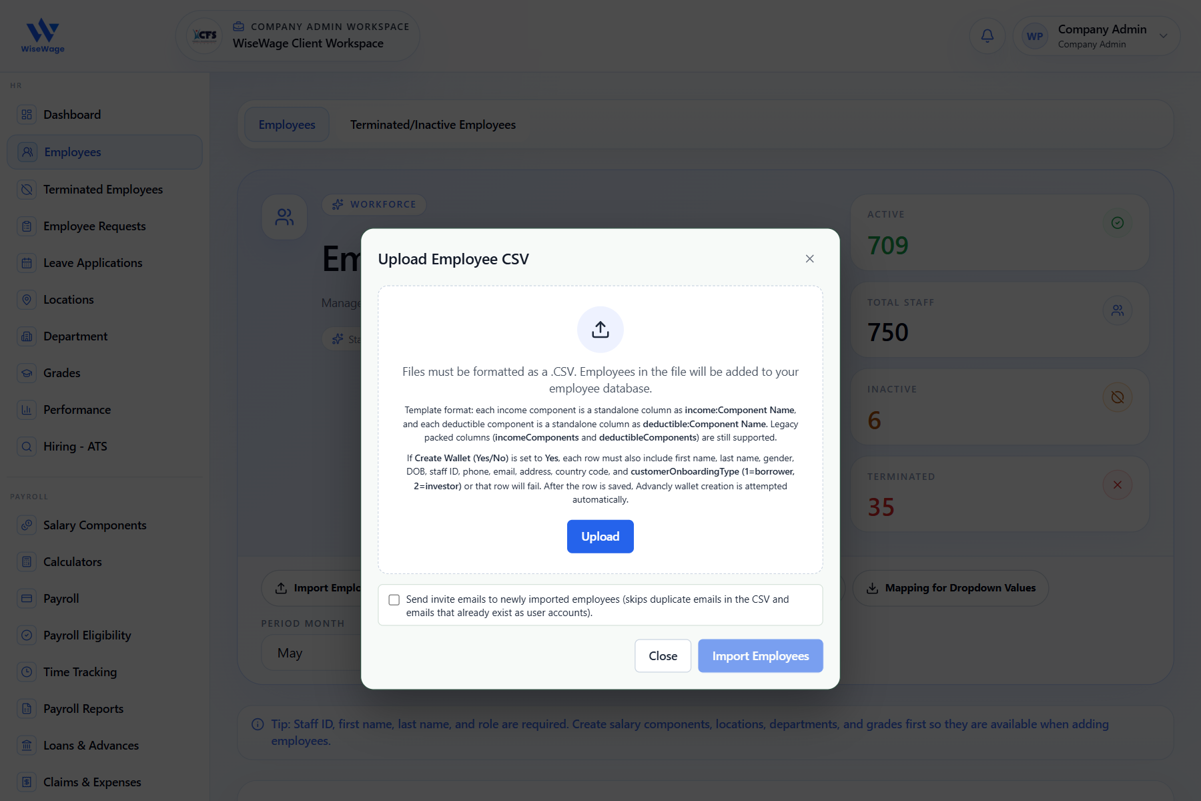Click the notification bell icon
Viewport: 1201px width, 801px height.
pos(987,36)
